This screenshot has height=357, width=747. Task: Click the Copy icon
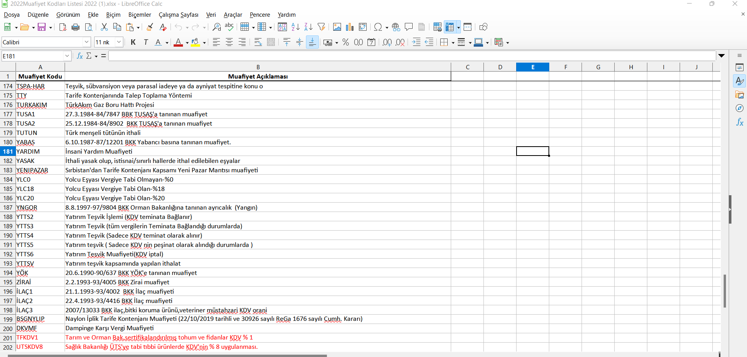pyautogui.click(x=117, y=27)
